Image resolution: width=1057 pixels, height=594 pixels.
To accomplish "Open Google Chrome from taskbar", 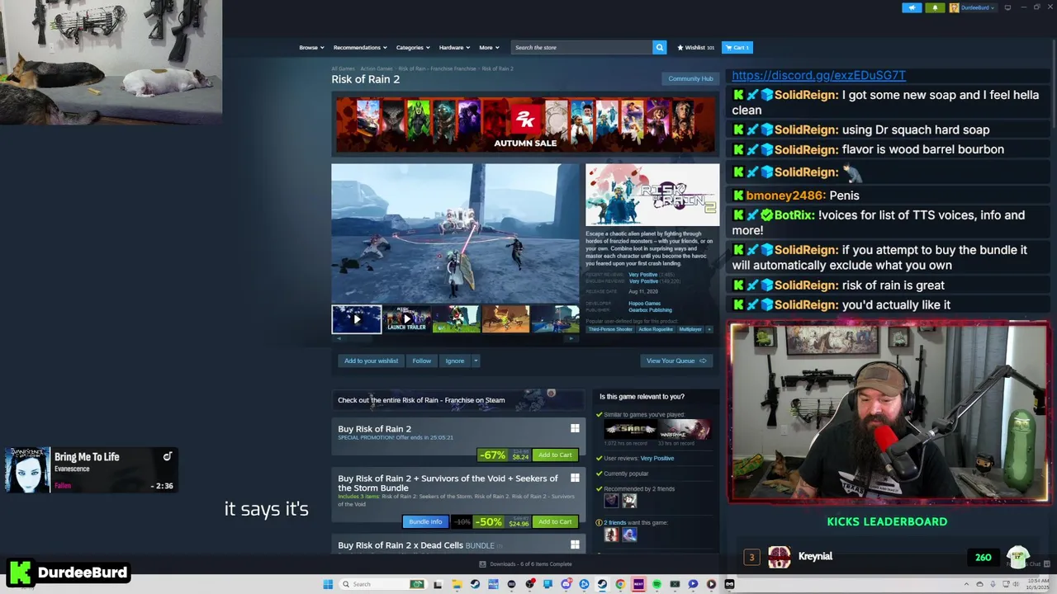I will click(620, 584).
